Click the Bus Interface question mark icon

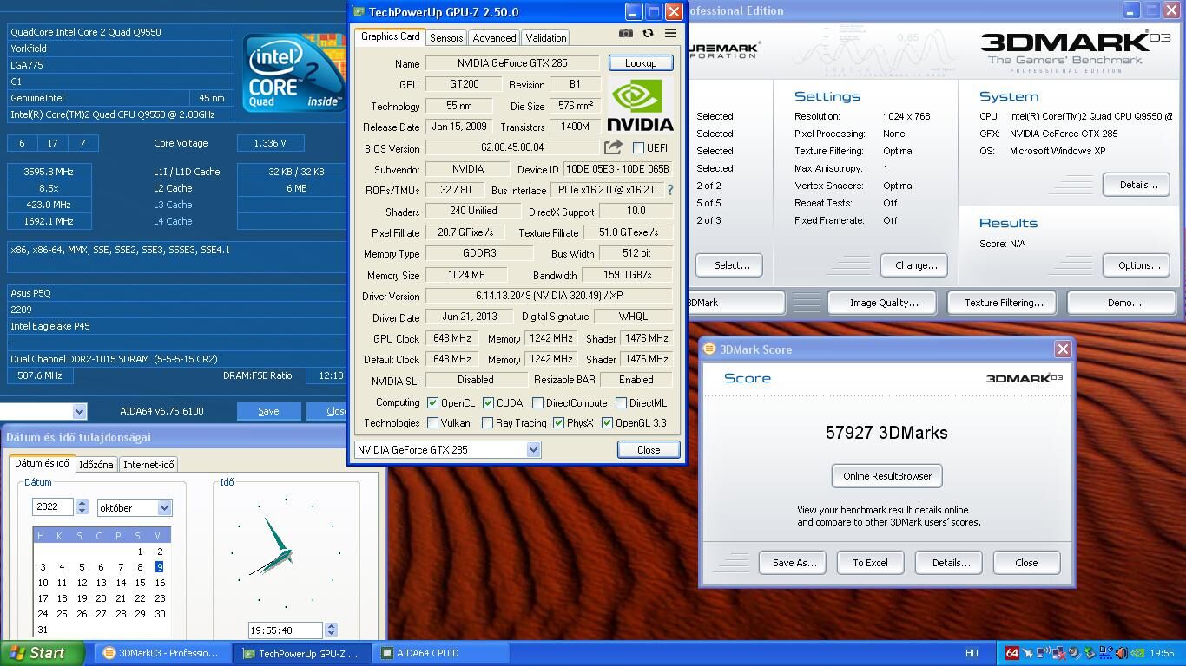(669, 190)
